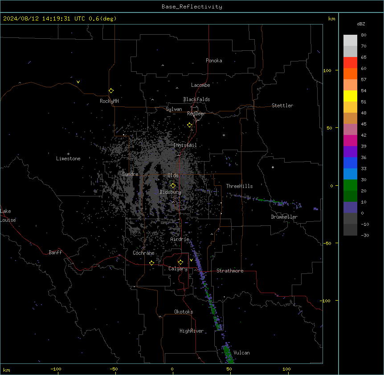Click the ThreeHills city label
This screenshot has height=375, width=384.
tap(239, 186)
